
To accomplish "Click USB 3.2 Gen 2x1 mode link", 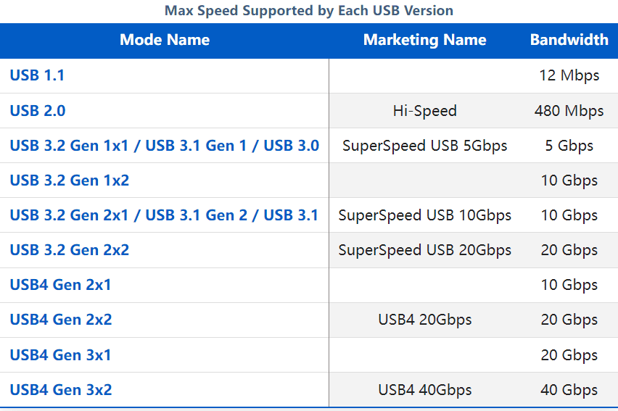I will tap(164, 215).
